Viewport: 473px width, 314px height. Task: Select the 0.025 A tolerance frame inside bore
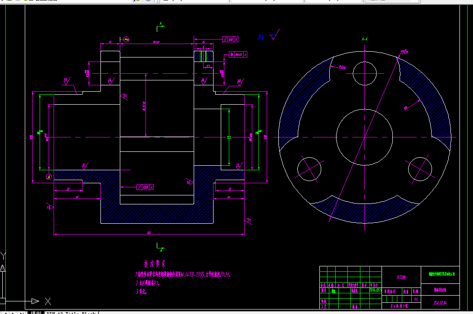pyautogui.click(x=145, y=187)
